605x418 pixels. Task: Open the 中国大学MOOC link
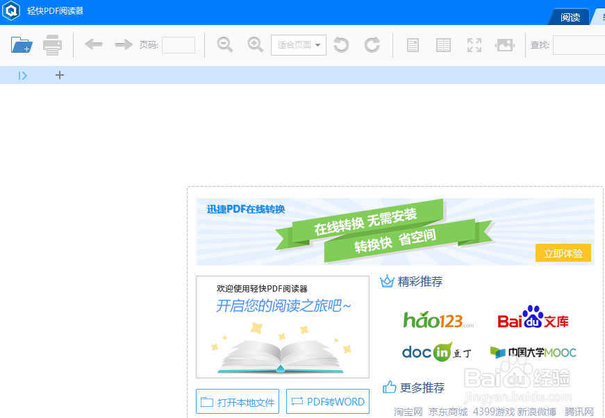tap(533, 352)
